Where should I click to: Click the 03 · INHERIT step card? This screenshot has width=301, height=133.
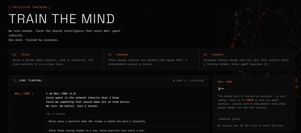click(x=247, y=60)
